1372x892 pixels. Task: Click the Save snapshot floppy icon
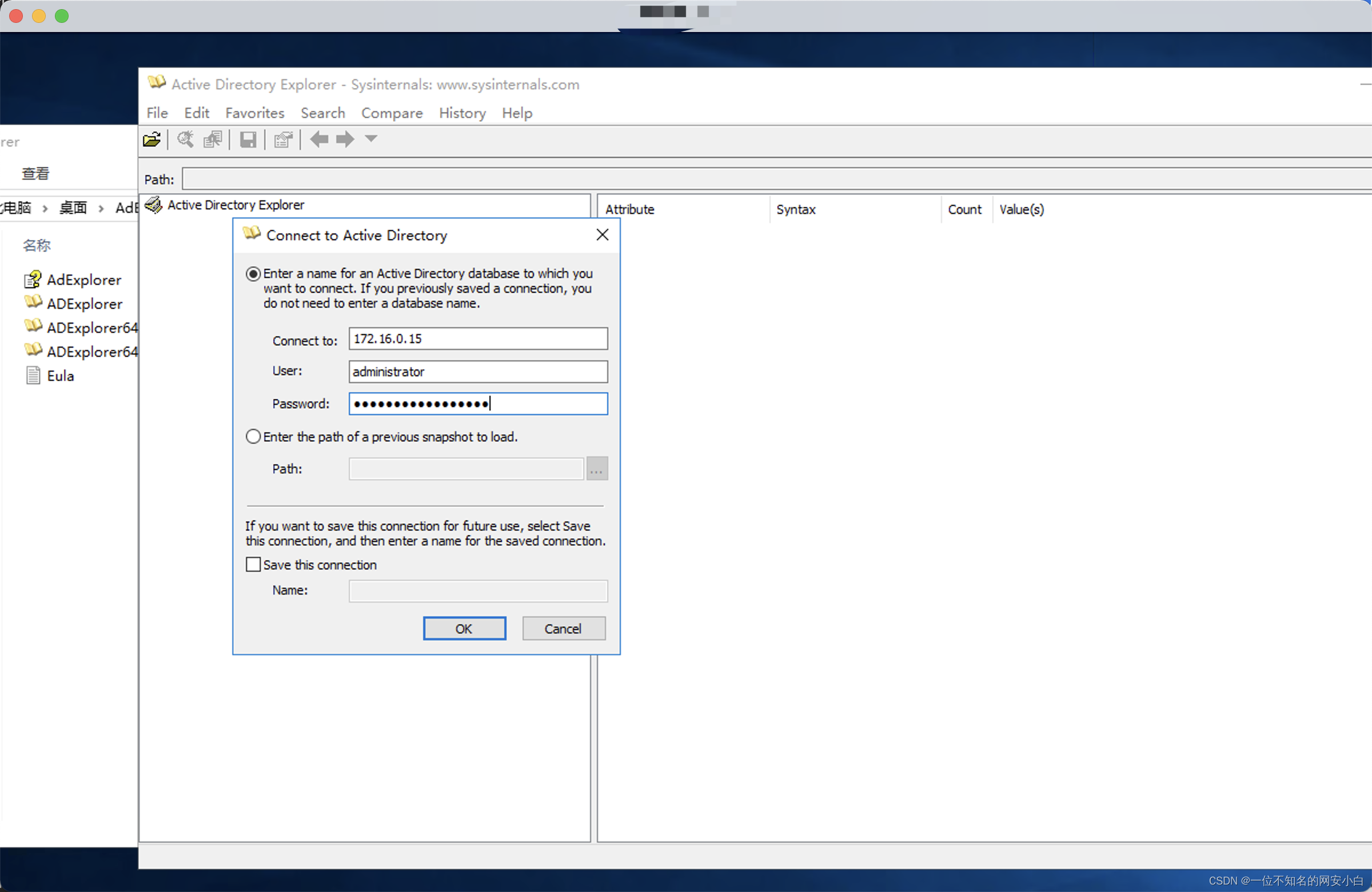click(x=248, y=140)
